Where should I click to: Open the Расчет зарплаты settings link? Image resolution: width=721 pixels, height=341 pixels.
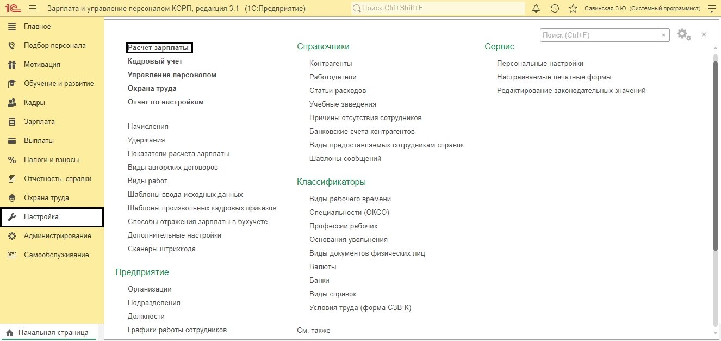pyautogui.click(x=159, y=48)
